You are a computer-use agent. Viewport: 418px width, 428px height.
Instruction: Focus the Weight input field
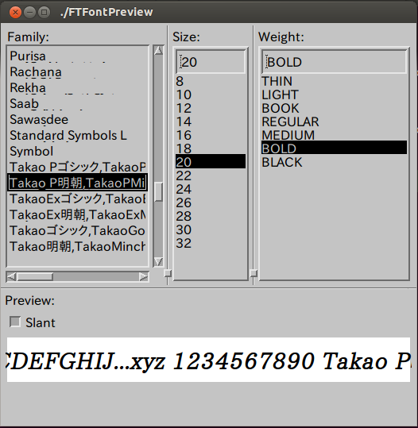334,62
